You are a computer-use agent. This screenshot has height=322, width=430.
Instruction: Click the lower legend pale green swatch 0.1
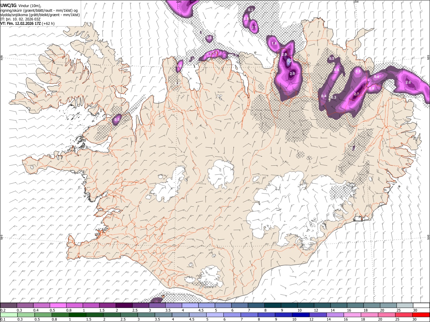(9, 315)
